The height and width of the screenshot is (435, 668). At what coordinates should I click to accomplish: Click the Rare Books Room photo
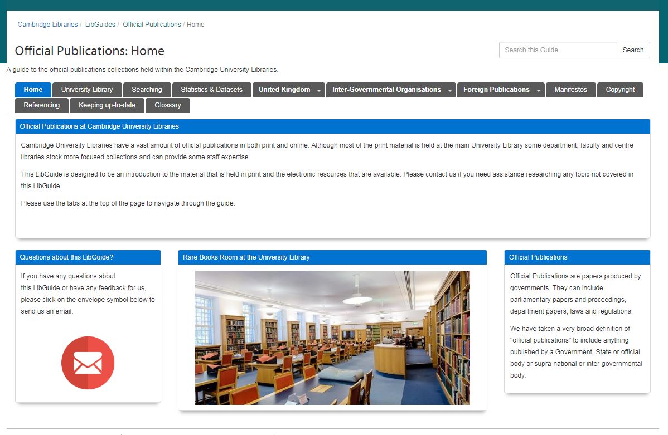332,338
